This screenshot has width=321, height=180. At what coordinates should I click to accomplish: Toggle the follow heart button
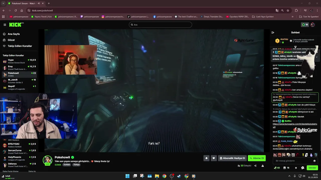(214, 158)
